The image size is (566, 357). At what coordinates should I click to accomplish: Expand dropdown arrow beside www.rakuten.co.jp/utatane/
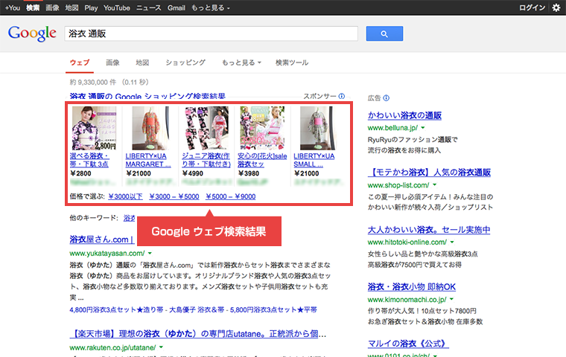(x=161, y=347)
